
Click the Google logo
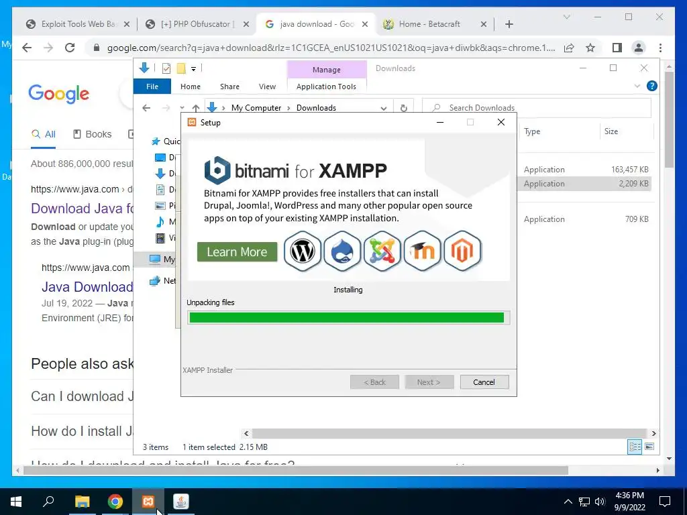[59, 94]
